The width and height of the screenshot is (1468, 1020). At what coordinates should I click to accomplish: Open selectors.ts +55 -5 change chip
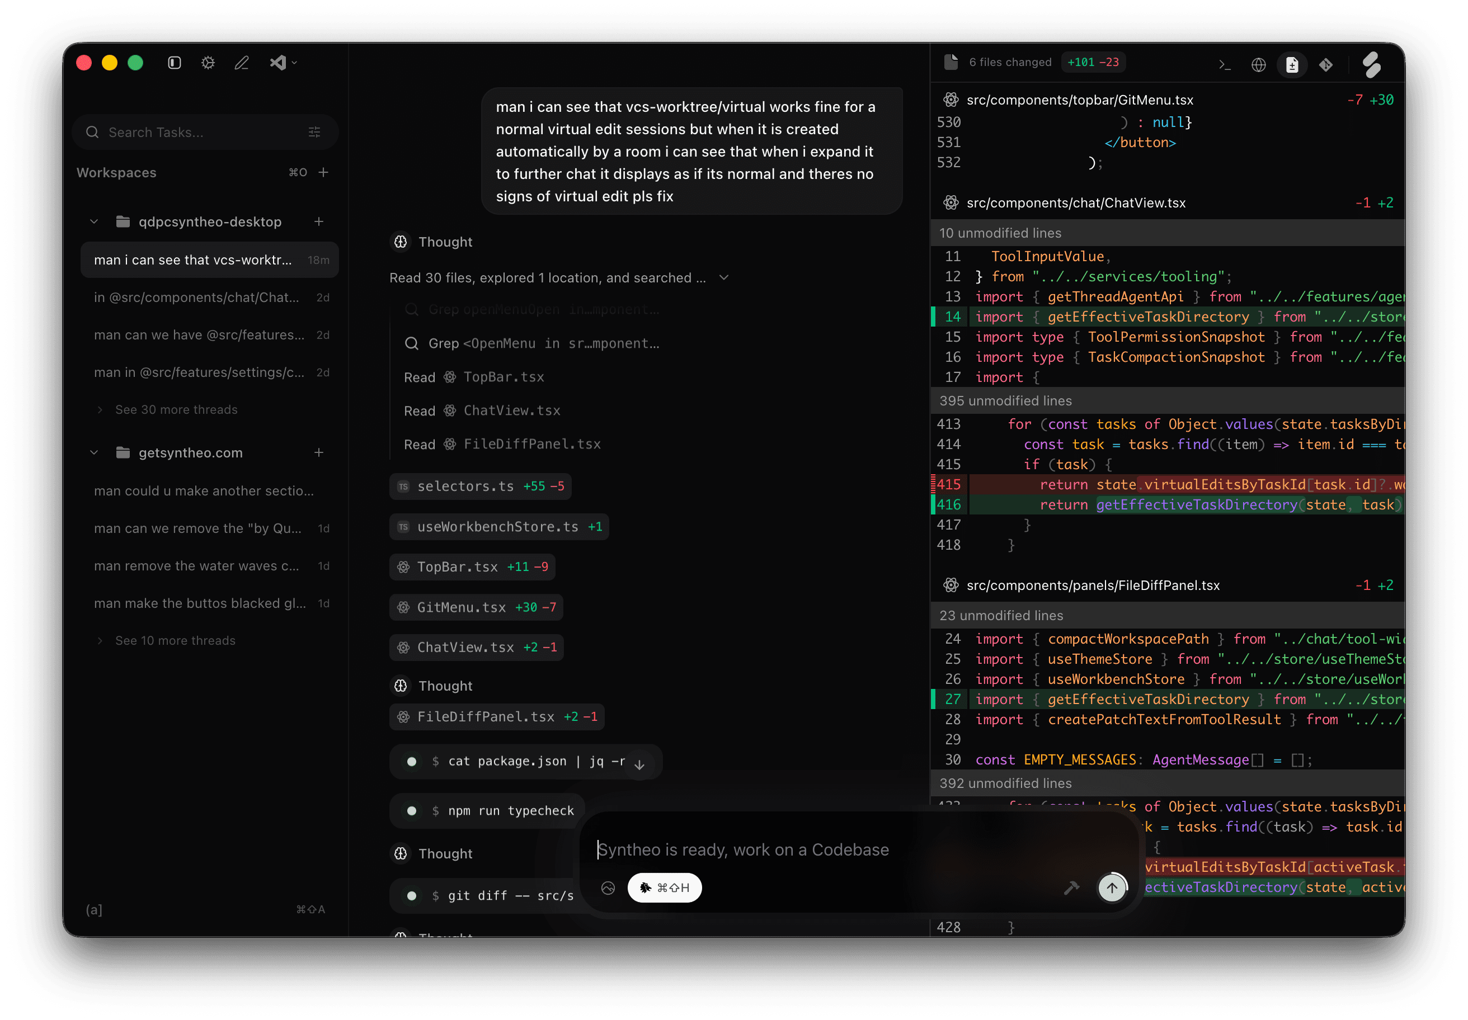coord(481,487)
